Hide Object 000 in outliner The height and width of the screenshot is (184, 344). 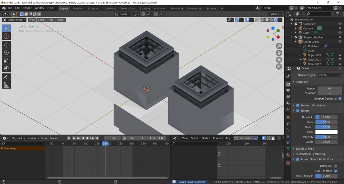[x=340, y=55]
